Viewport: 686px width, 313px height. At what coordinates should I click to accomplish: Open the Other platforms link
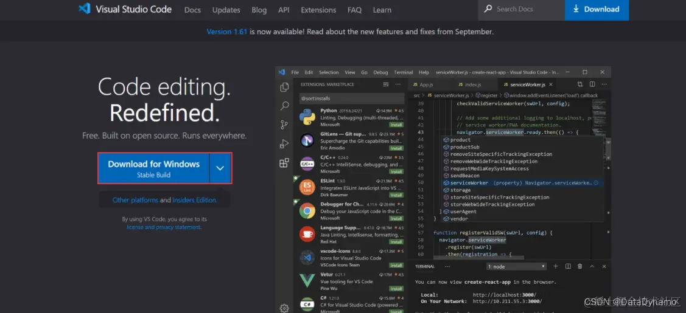coord(135,200)
